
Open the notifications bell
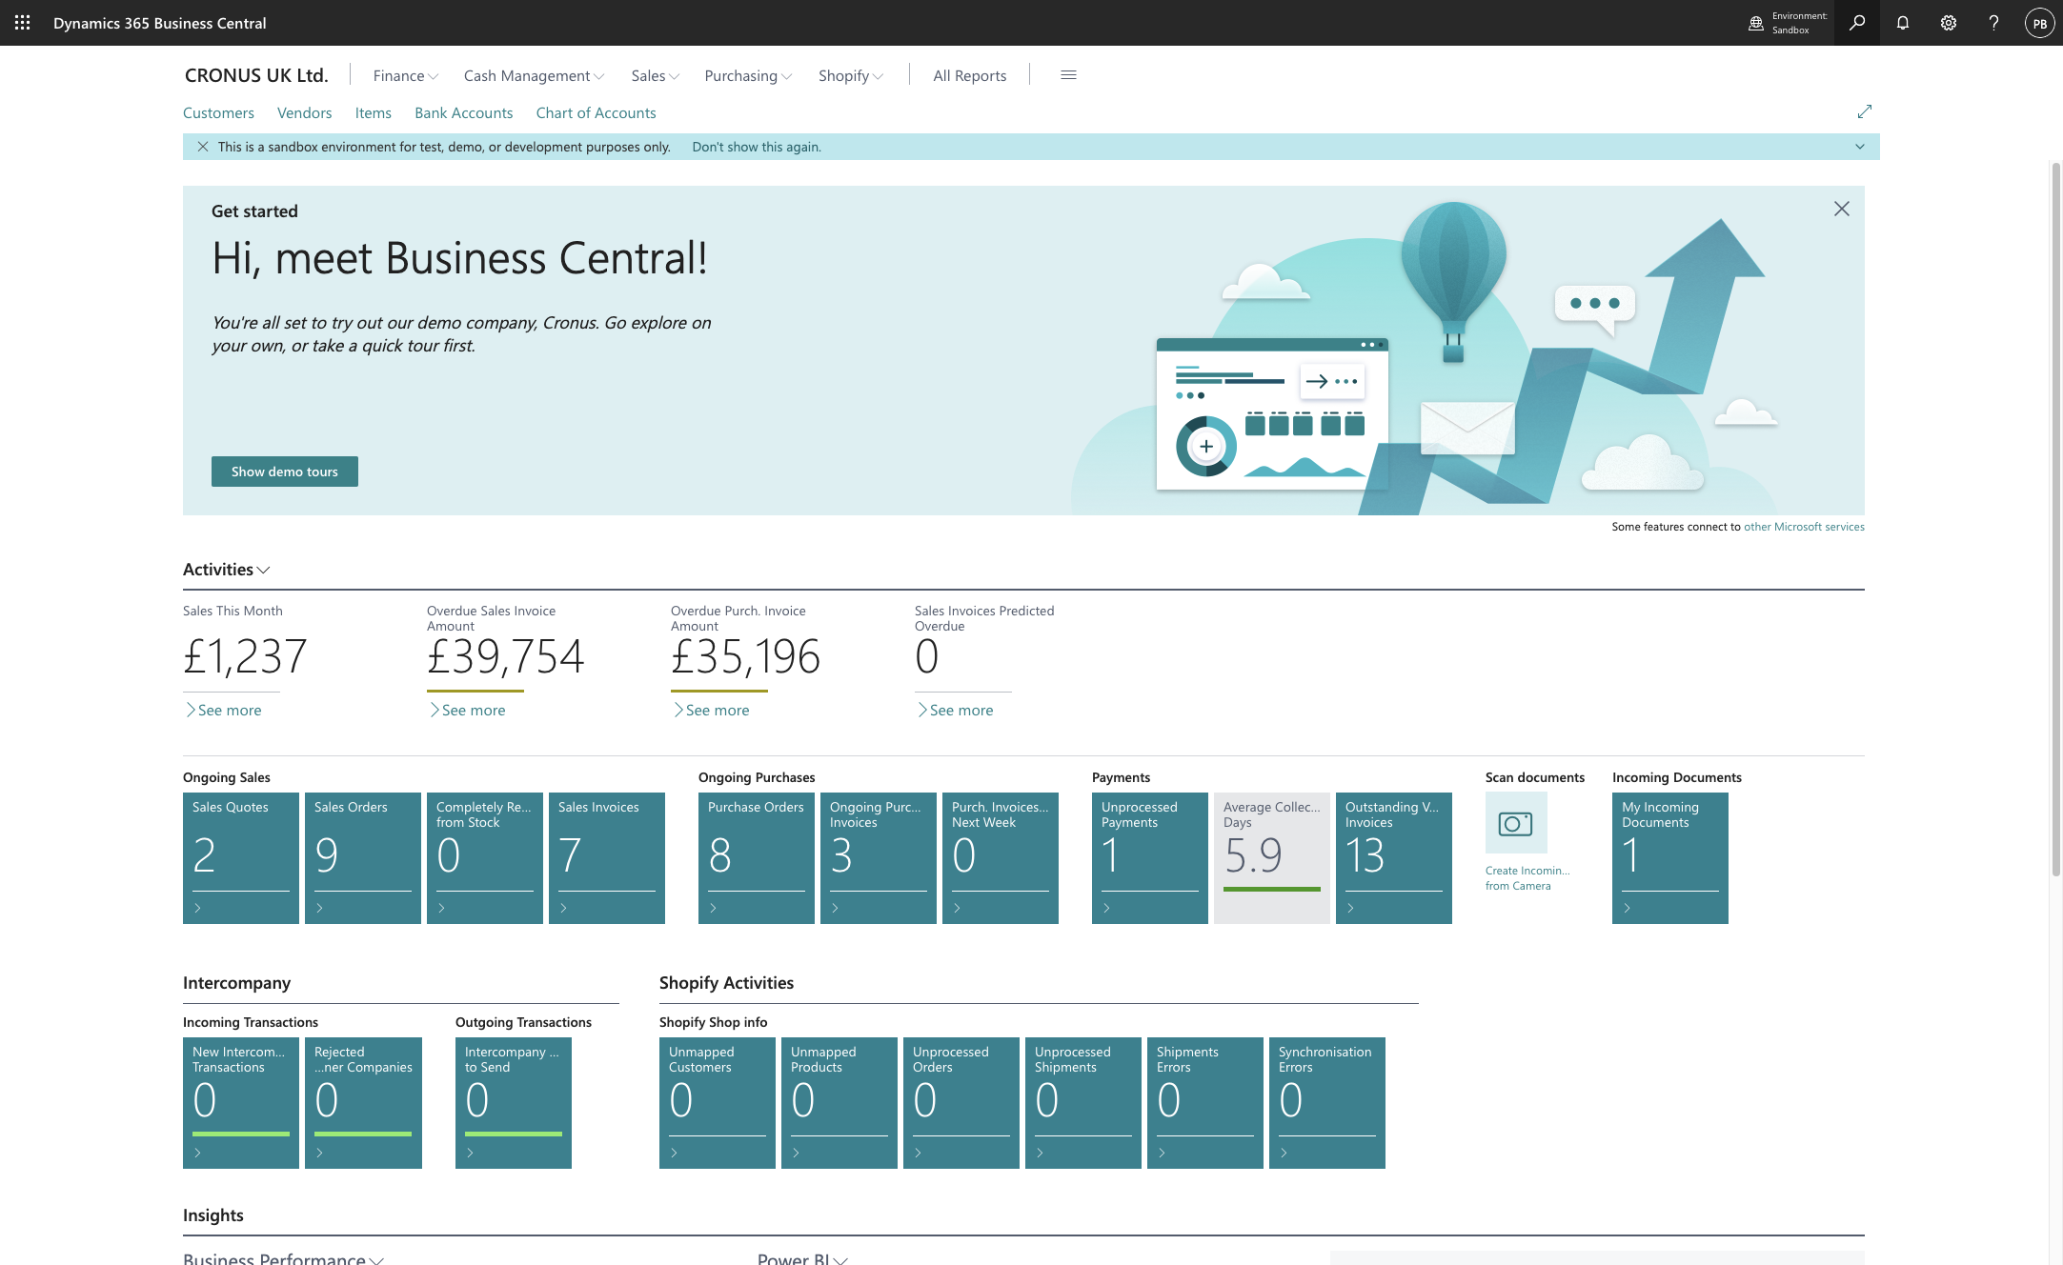1903,23
